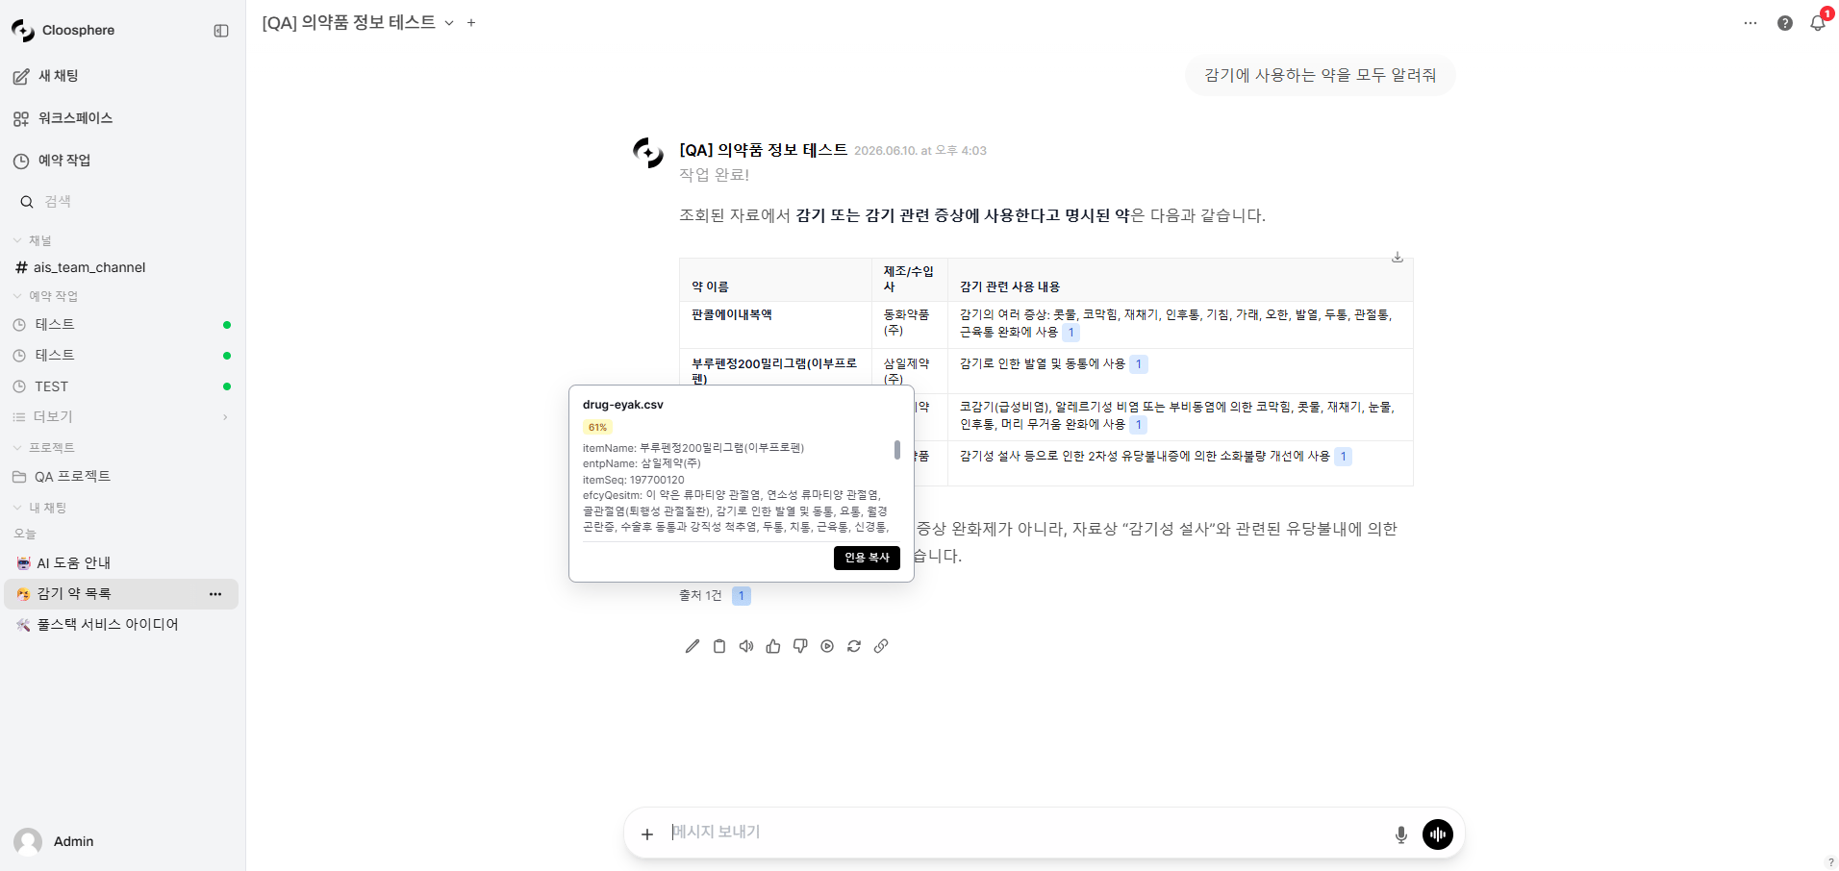Image resolution: width=1839 pixels, height=871 pixels.
Task: Collapse the 프로젝트 section
Action: click(43, 448)
